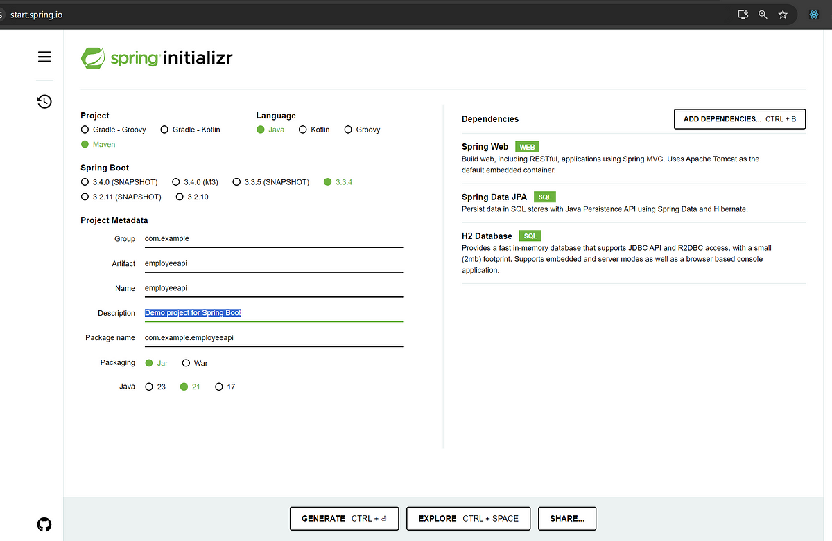Click the Generate button
Image resolution: width=832 pixels, height=541 pixels.
tap(344, 518)
